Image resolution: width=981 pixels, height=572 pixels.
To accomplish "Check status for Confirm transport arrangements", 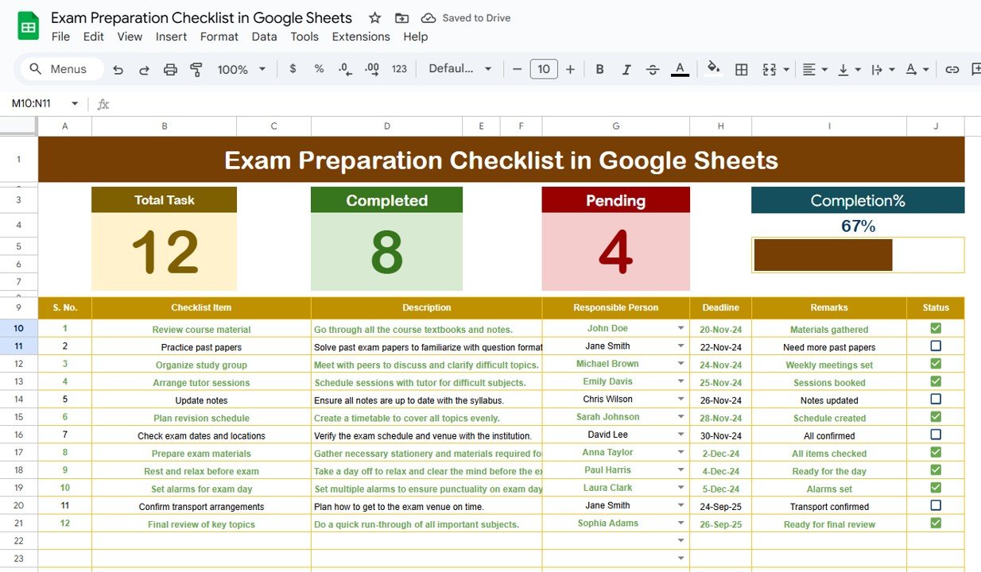I will 936,505.
